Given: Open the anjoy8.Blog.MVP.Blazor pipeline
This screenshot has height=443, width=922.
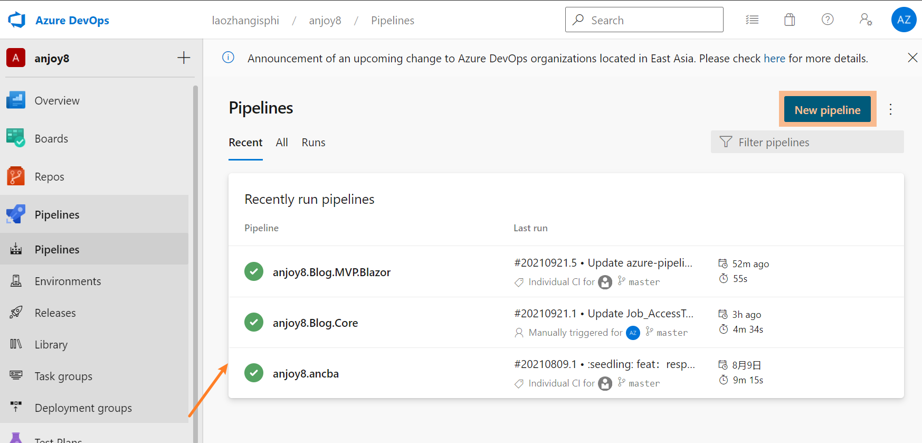Looking at the screenshot, I should 331,272.
